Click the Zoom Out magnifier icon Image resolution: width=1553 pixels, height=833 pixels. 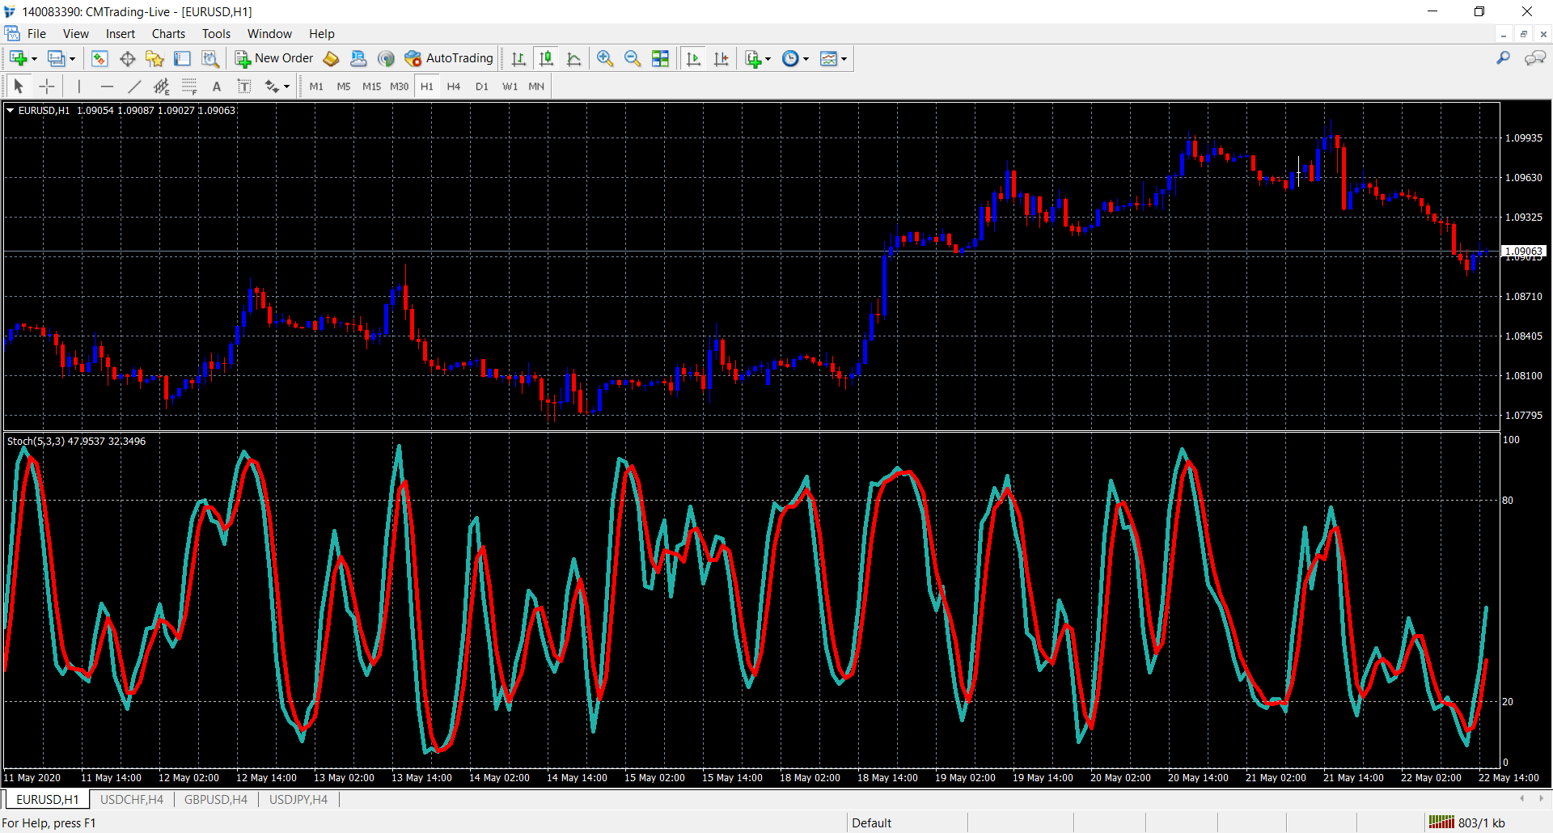click(633, 58)
